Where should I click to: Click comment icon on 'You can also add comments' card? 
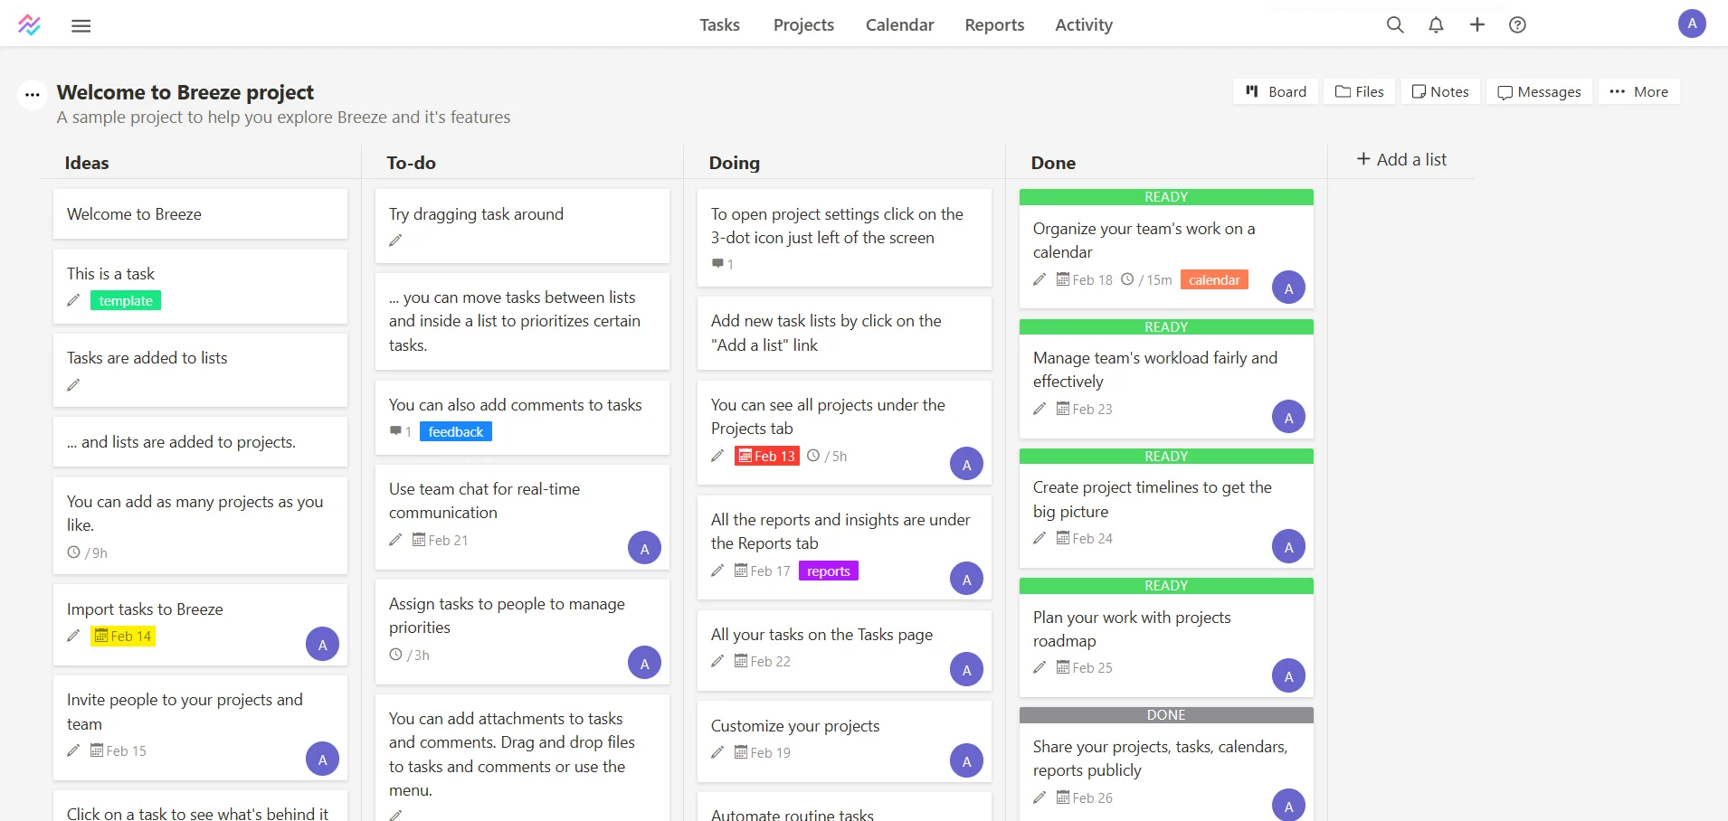coord(396,431)
